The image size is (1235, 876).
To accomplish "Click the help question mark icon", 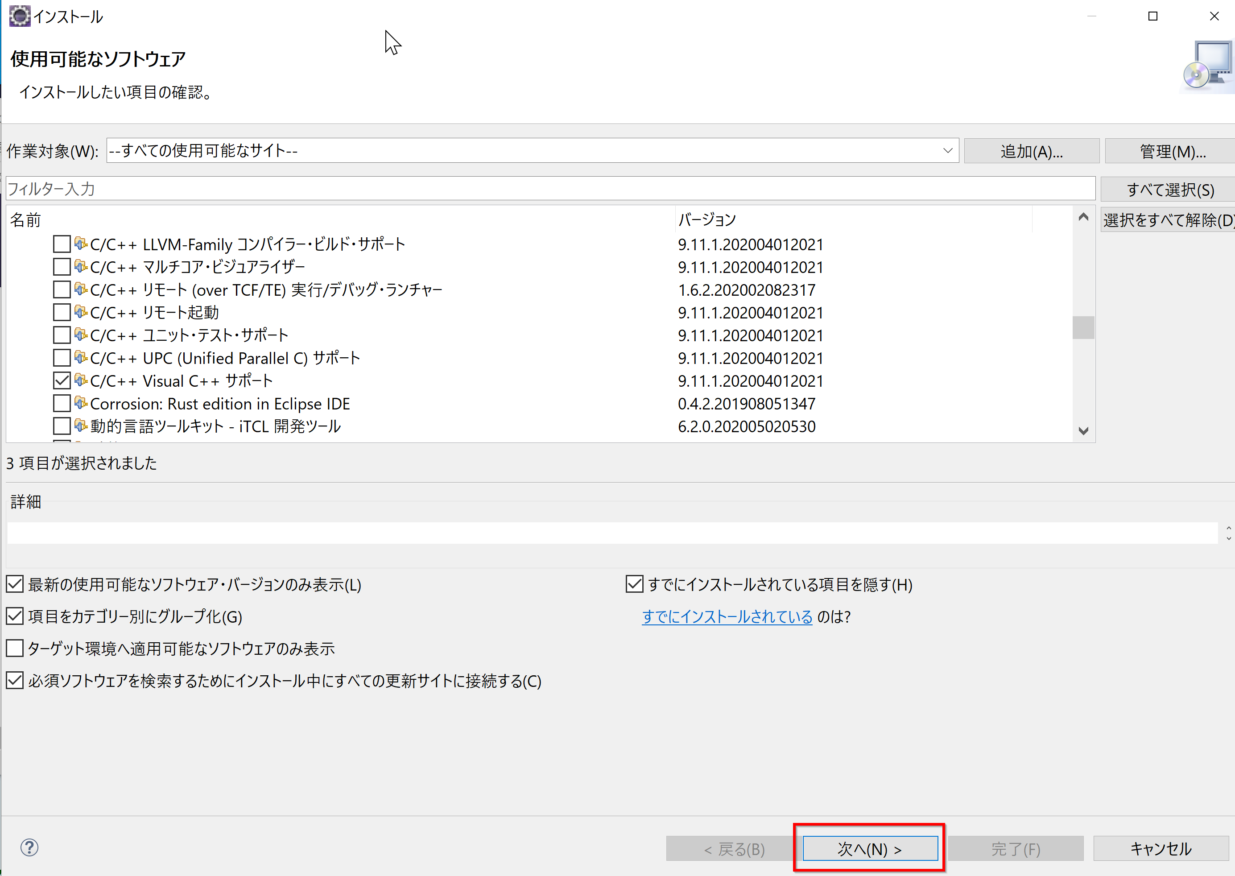I will (x=29, y=847).
